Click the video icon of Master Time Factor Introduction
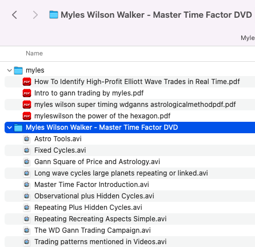The width and height of the screenshot is (255, 247). point(27,185)
